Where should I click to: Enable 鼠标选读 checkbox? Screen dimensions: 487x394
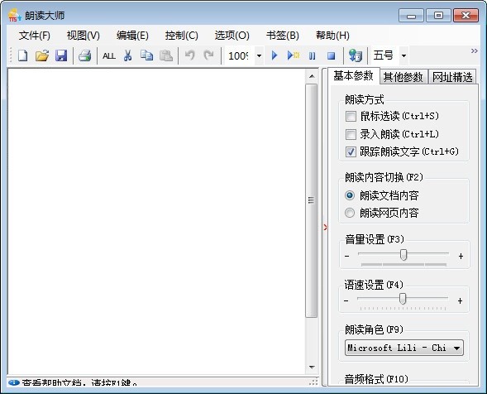(x=351, y=117)
